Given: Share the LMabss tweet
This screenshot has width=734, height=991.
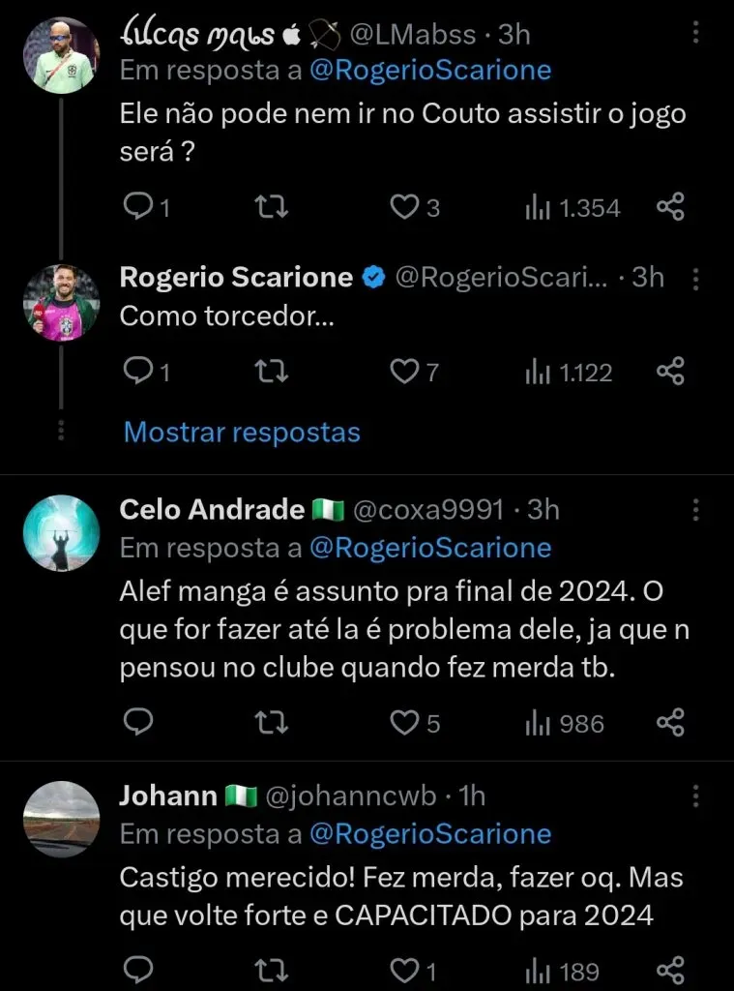Looking at the screenshot, I should coord(670,207).
